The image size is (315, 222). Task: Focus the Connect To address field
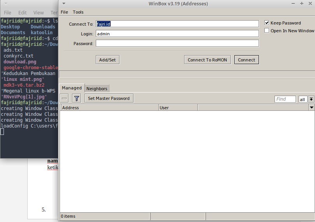pyautogui.click(x=177, y=24)
